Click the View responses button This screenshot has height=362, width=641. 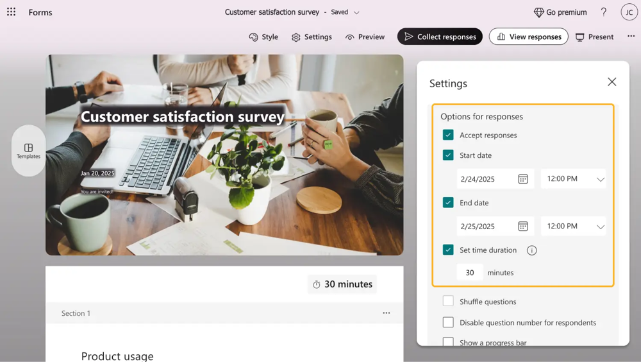tap(528, 37)
